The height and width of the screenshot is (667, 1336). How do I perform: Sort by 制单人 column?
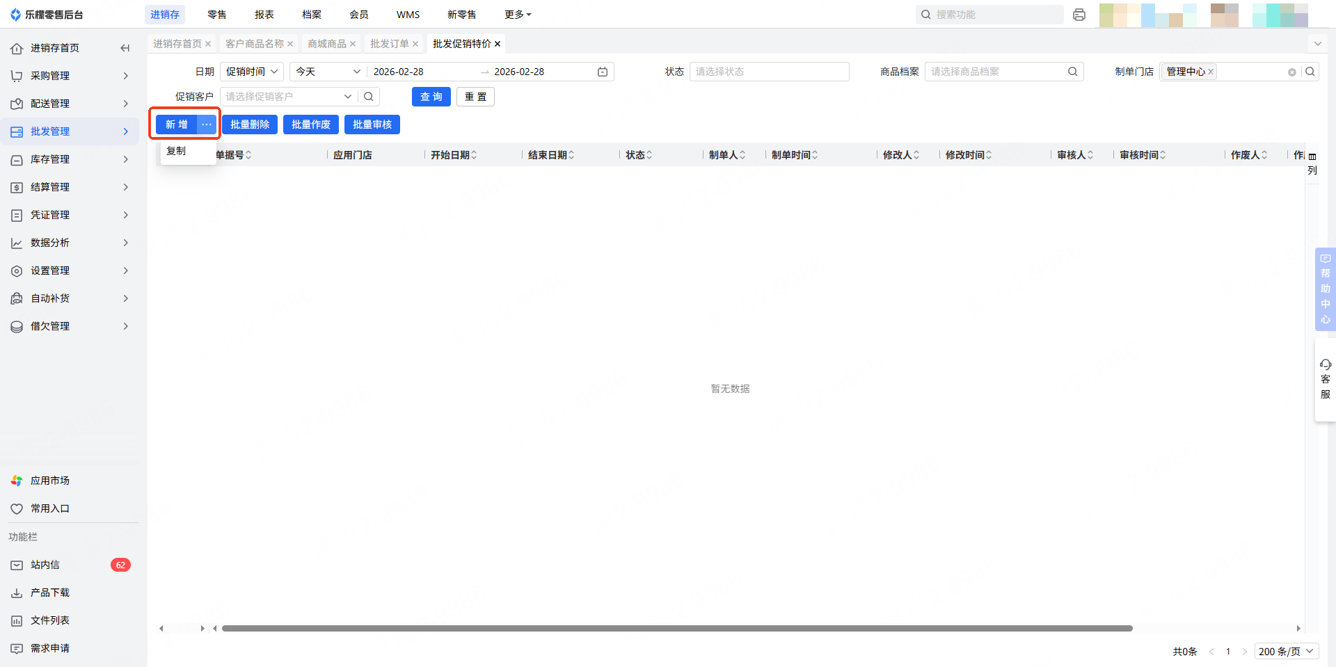click(x=742, y=155)
